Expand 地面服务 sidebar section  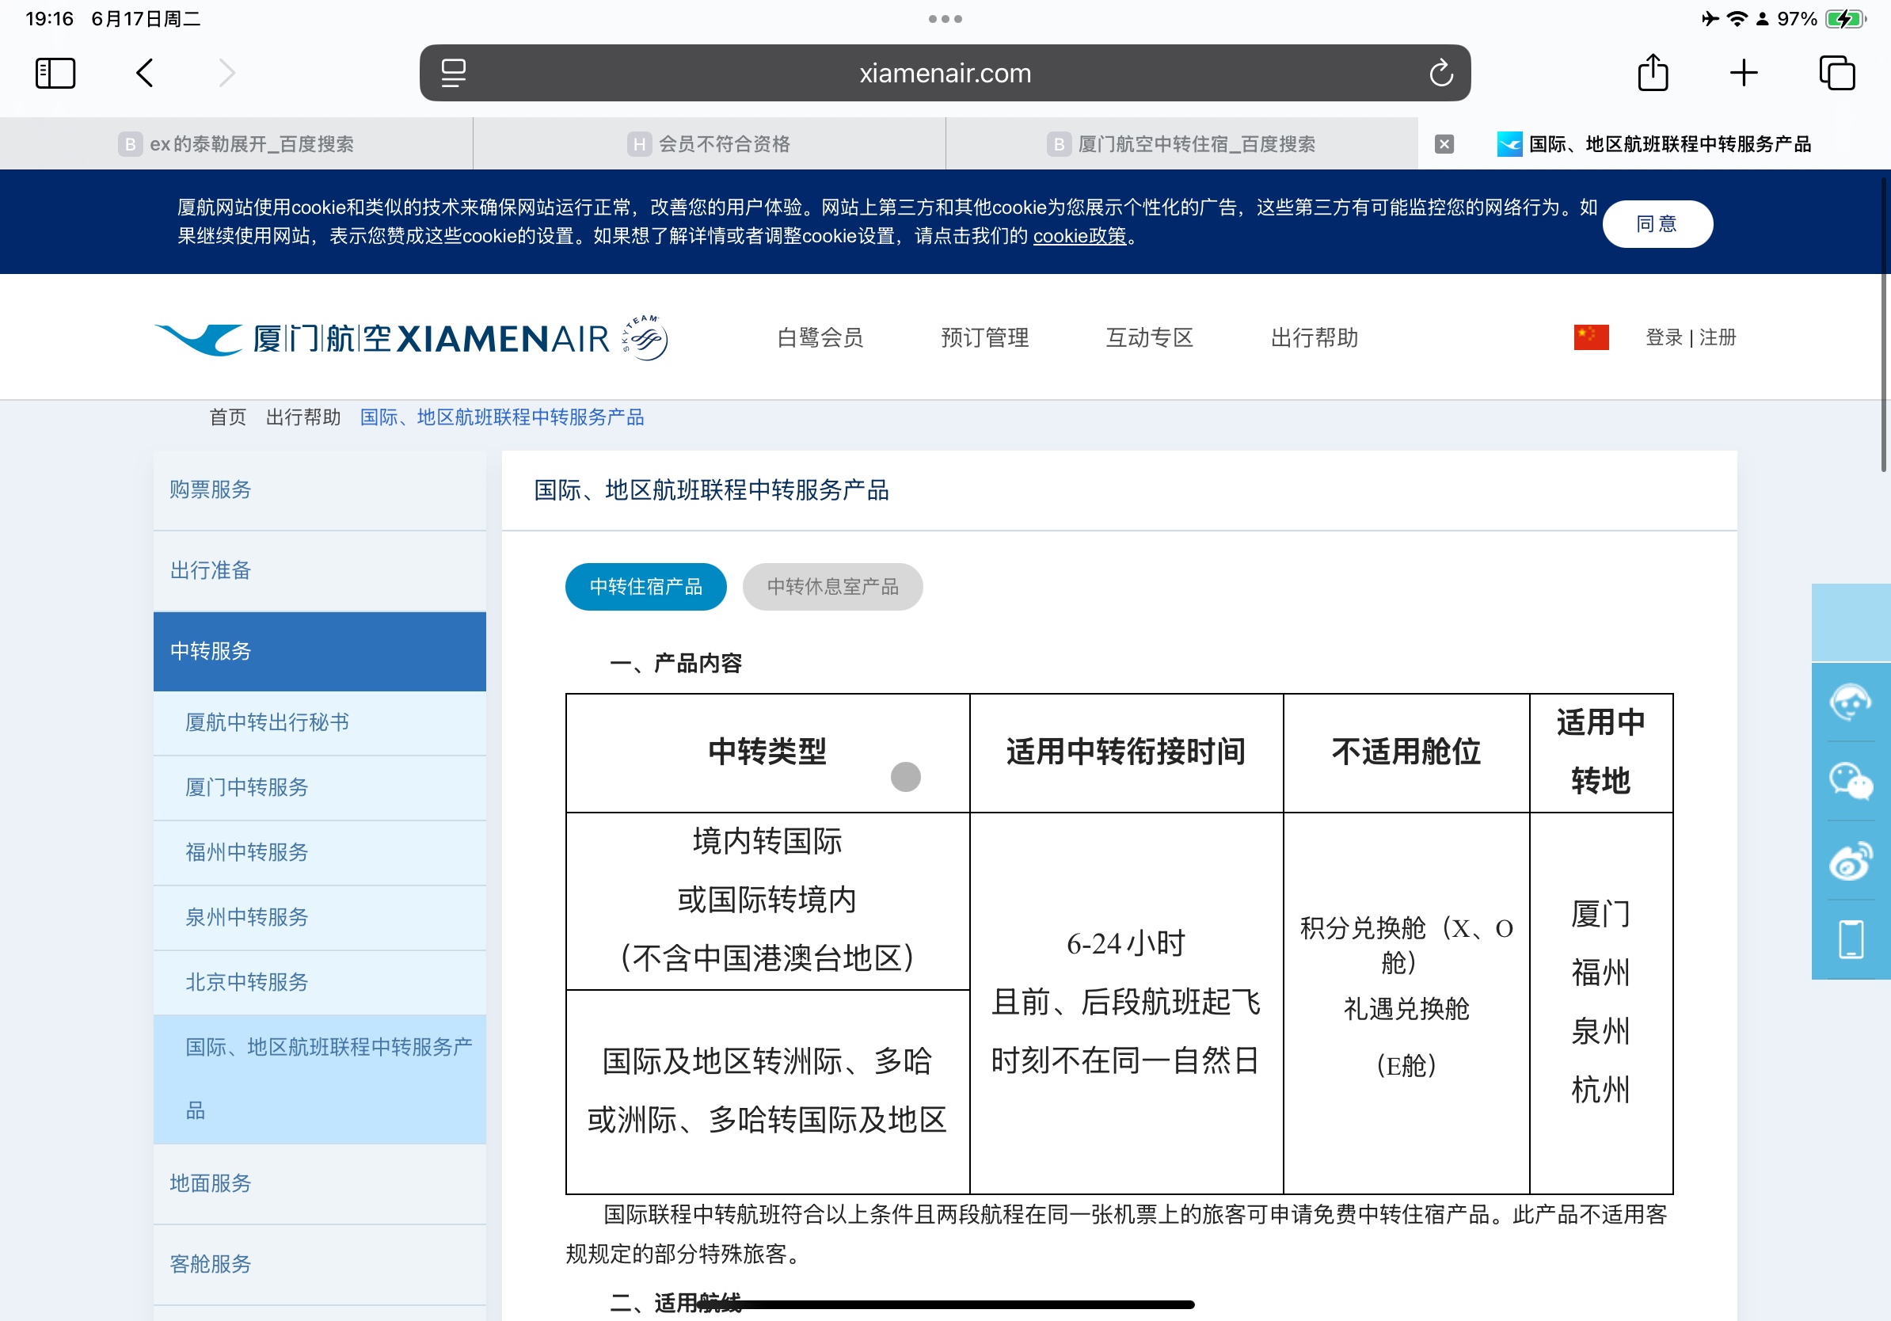pos(320,1183)
